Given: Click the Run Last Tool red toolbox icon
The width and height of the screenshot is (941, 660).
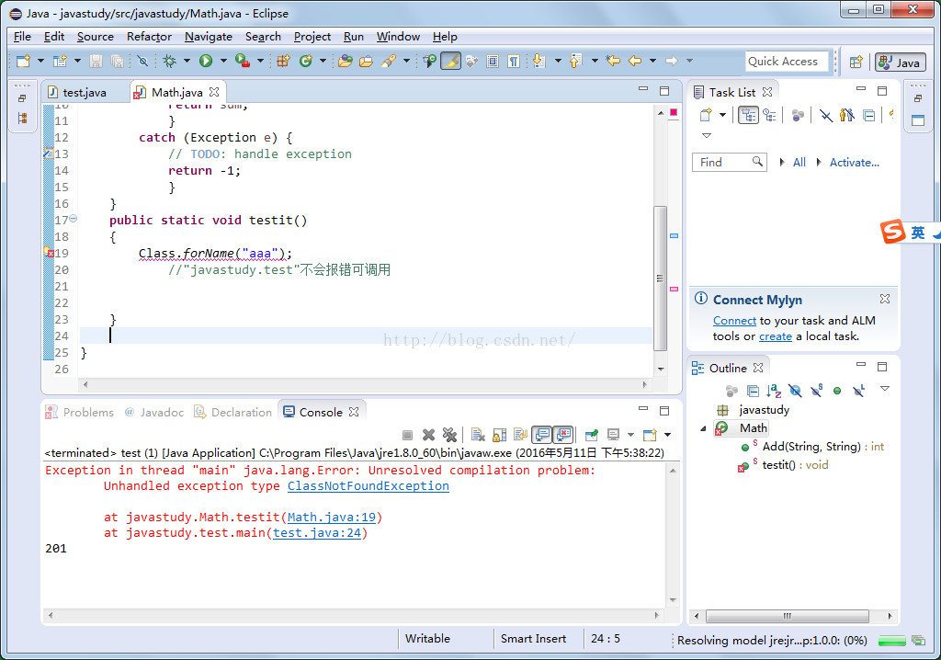Looking at the screenshot, I should (x=243, y=61).
